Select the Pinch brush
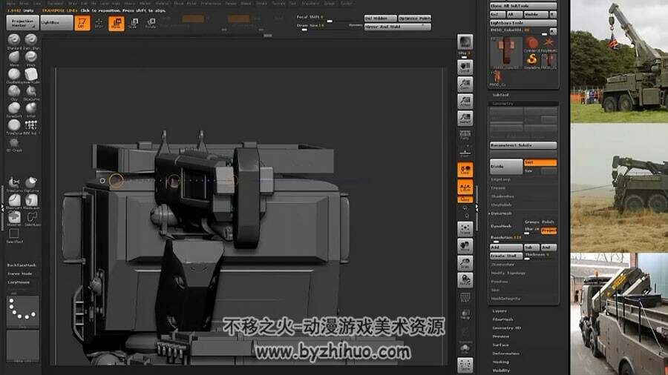This screenshot has width=668, height=375. click(x=30, y=57)
